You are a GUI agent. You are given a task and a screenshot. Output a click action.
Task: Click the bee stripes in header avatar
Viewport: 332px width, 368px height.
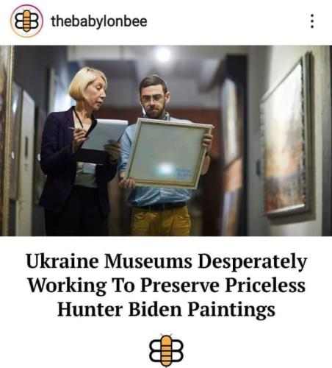click(26, 21)
